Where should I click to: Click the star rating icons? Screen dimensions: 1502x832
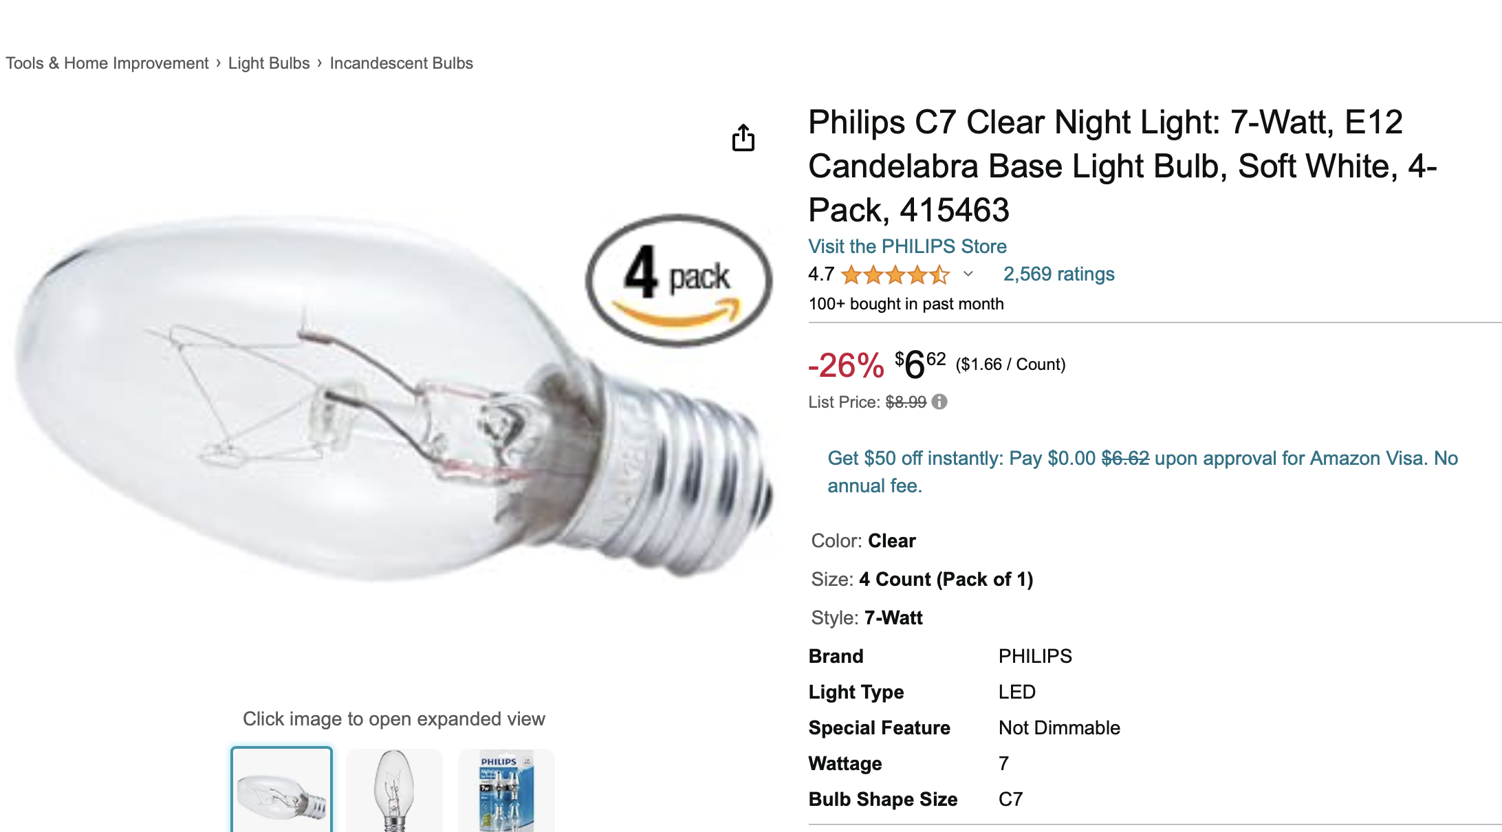coord(895,275)
